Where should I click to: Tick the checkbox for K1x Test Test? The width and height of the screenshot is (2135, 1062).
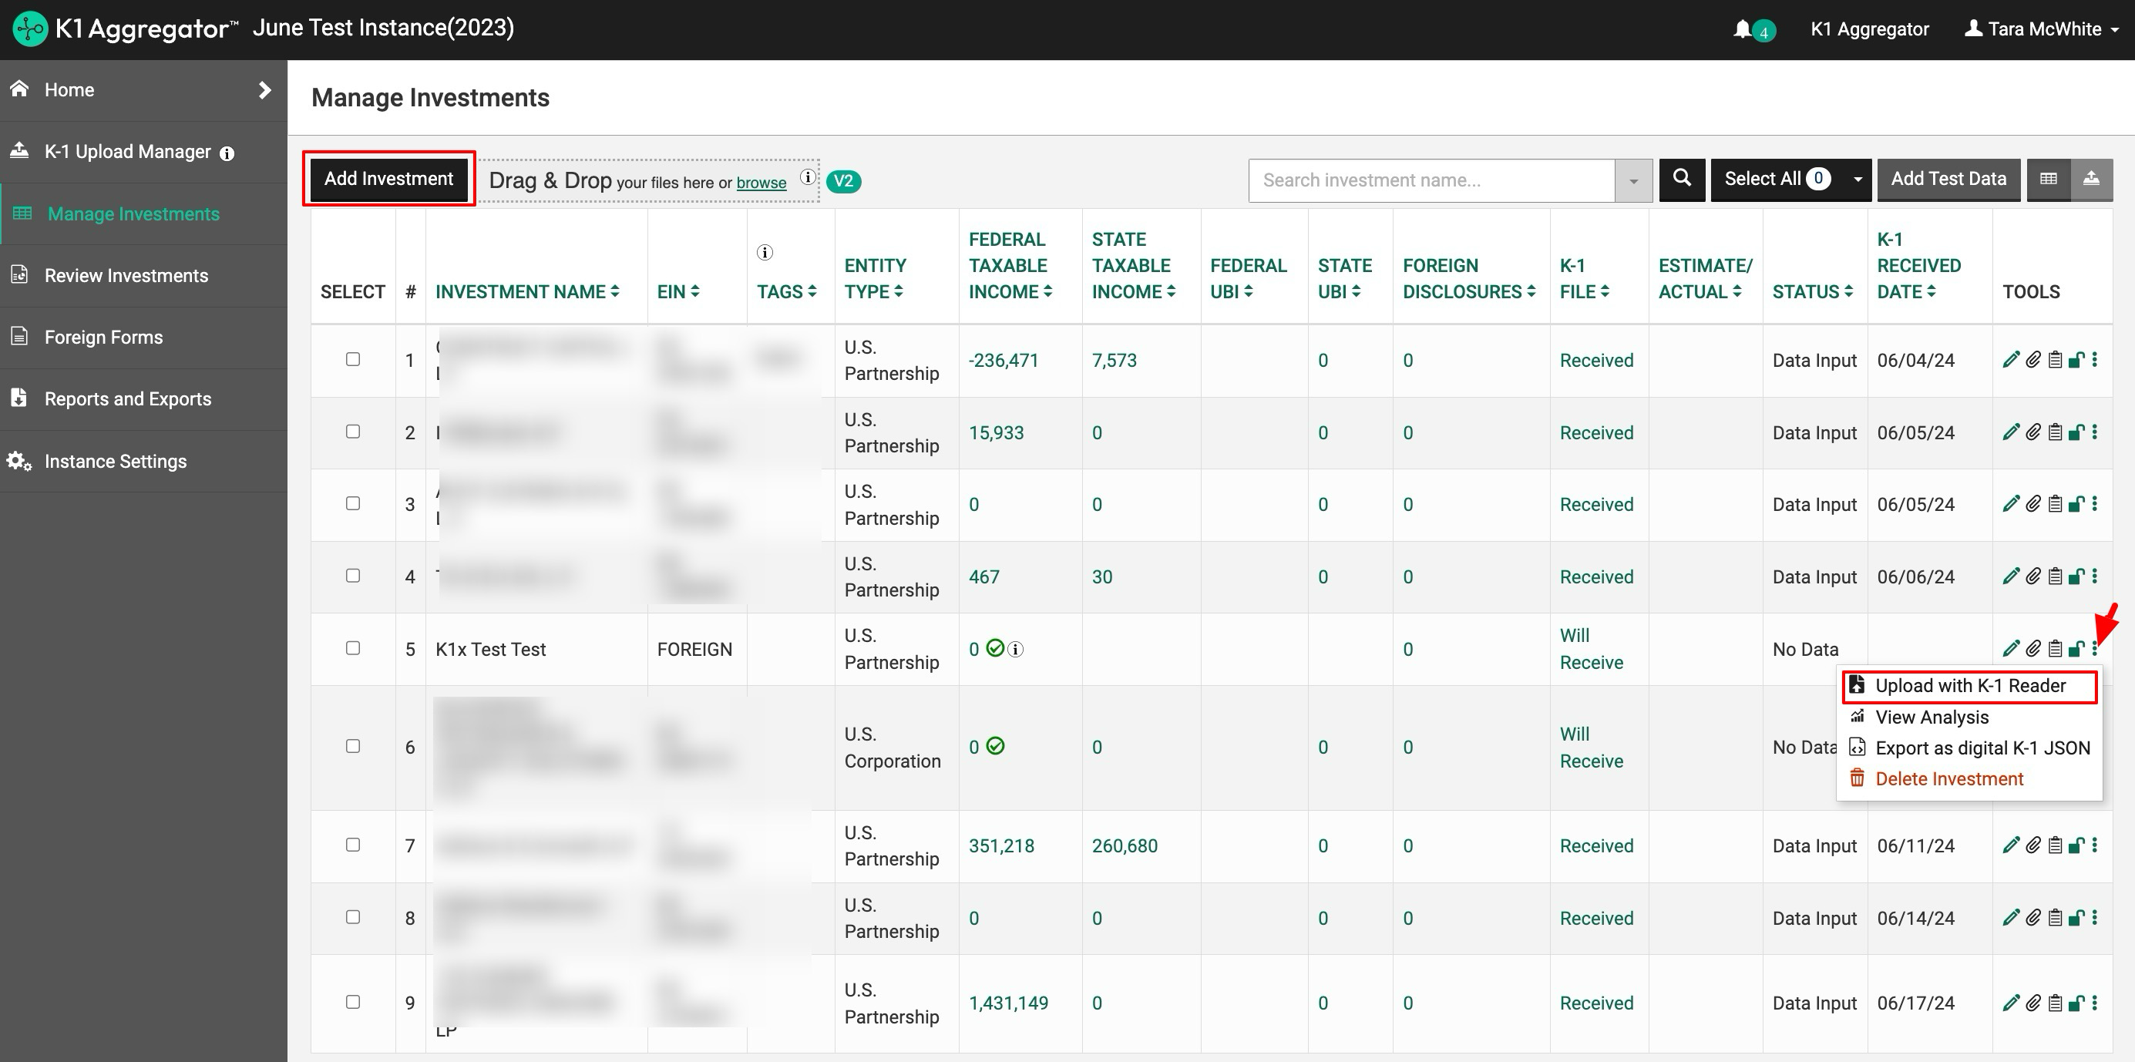coord(353,648)
